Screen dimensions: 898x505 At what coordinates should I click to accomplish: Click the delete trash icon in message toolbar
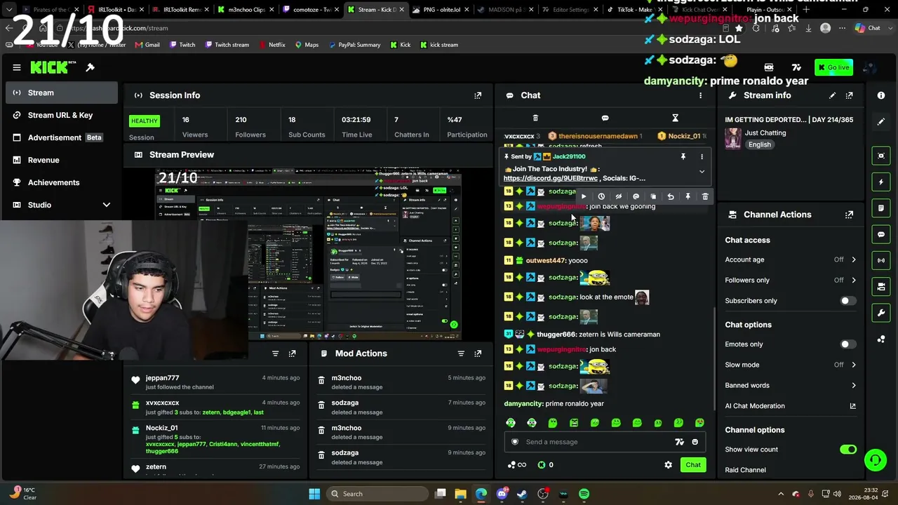pyautogui.click(x=705, y=197)
